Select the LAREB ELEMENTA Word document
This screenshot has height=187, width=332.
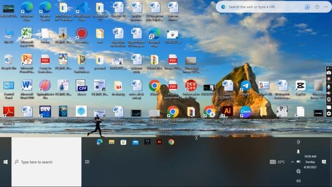tap(227, 89)
